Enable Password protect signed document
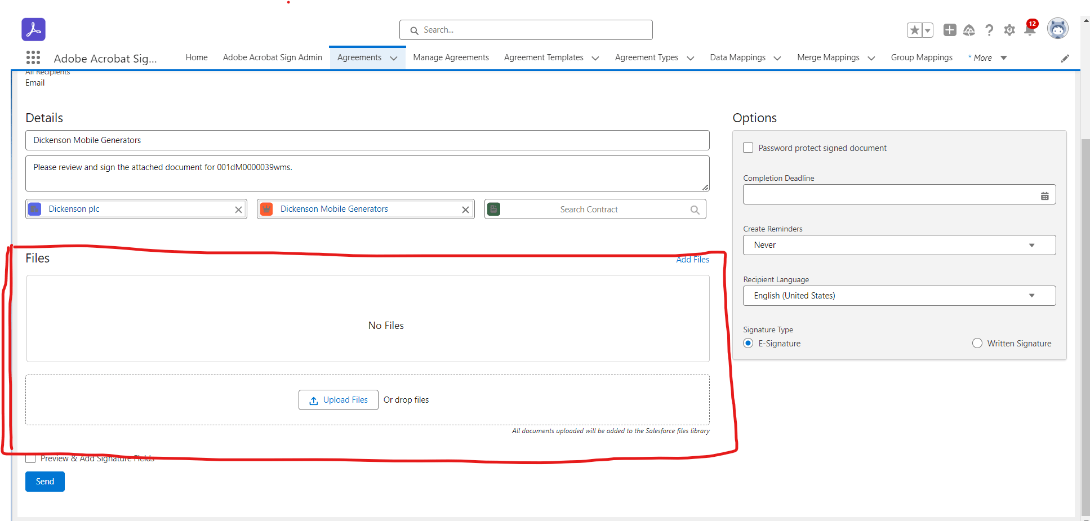Viewport: 1090px width, 521px height. 748,148
